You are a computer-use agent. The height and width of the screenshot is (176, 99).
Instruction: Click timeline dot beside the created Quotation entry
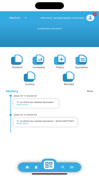click(x=11, y=115)
